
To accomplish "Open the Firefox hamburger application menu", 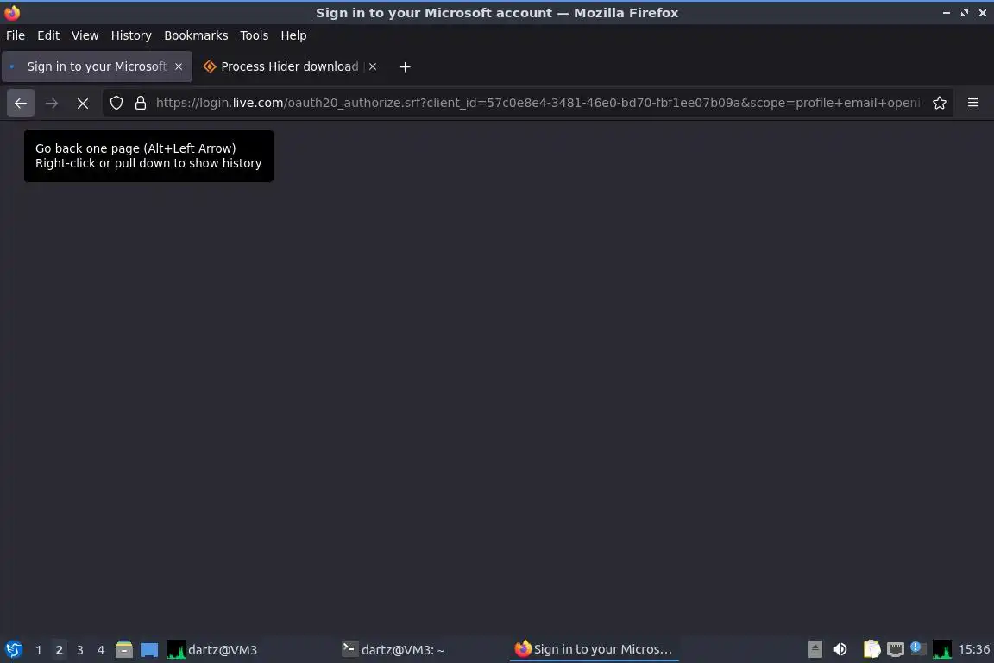I will click(x=973, y=103).
